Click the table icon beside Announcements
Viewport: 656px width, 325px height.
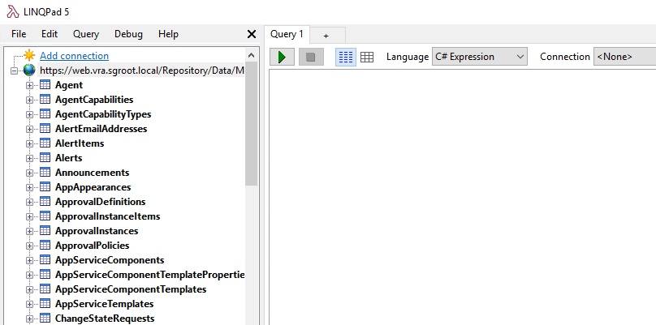click(45, 173)
